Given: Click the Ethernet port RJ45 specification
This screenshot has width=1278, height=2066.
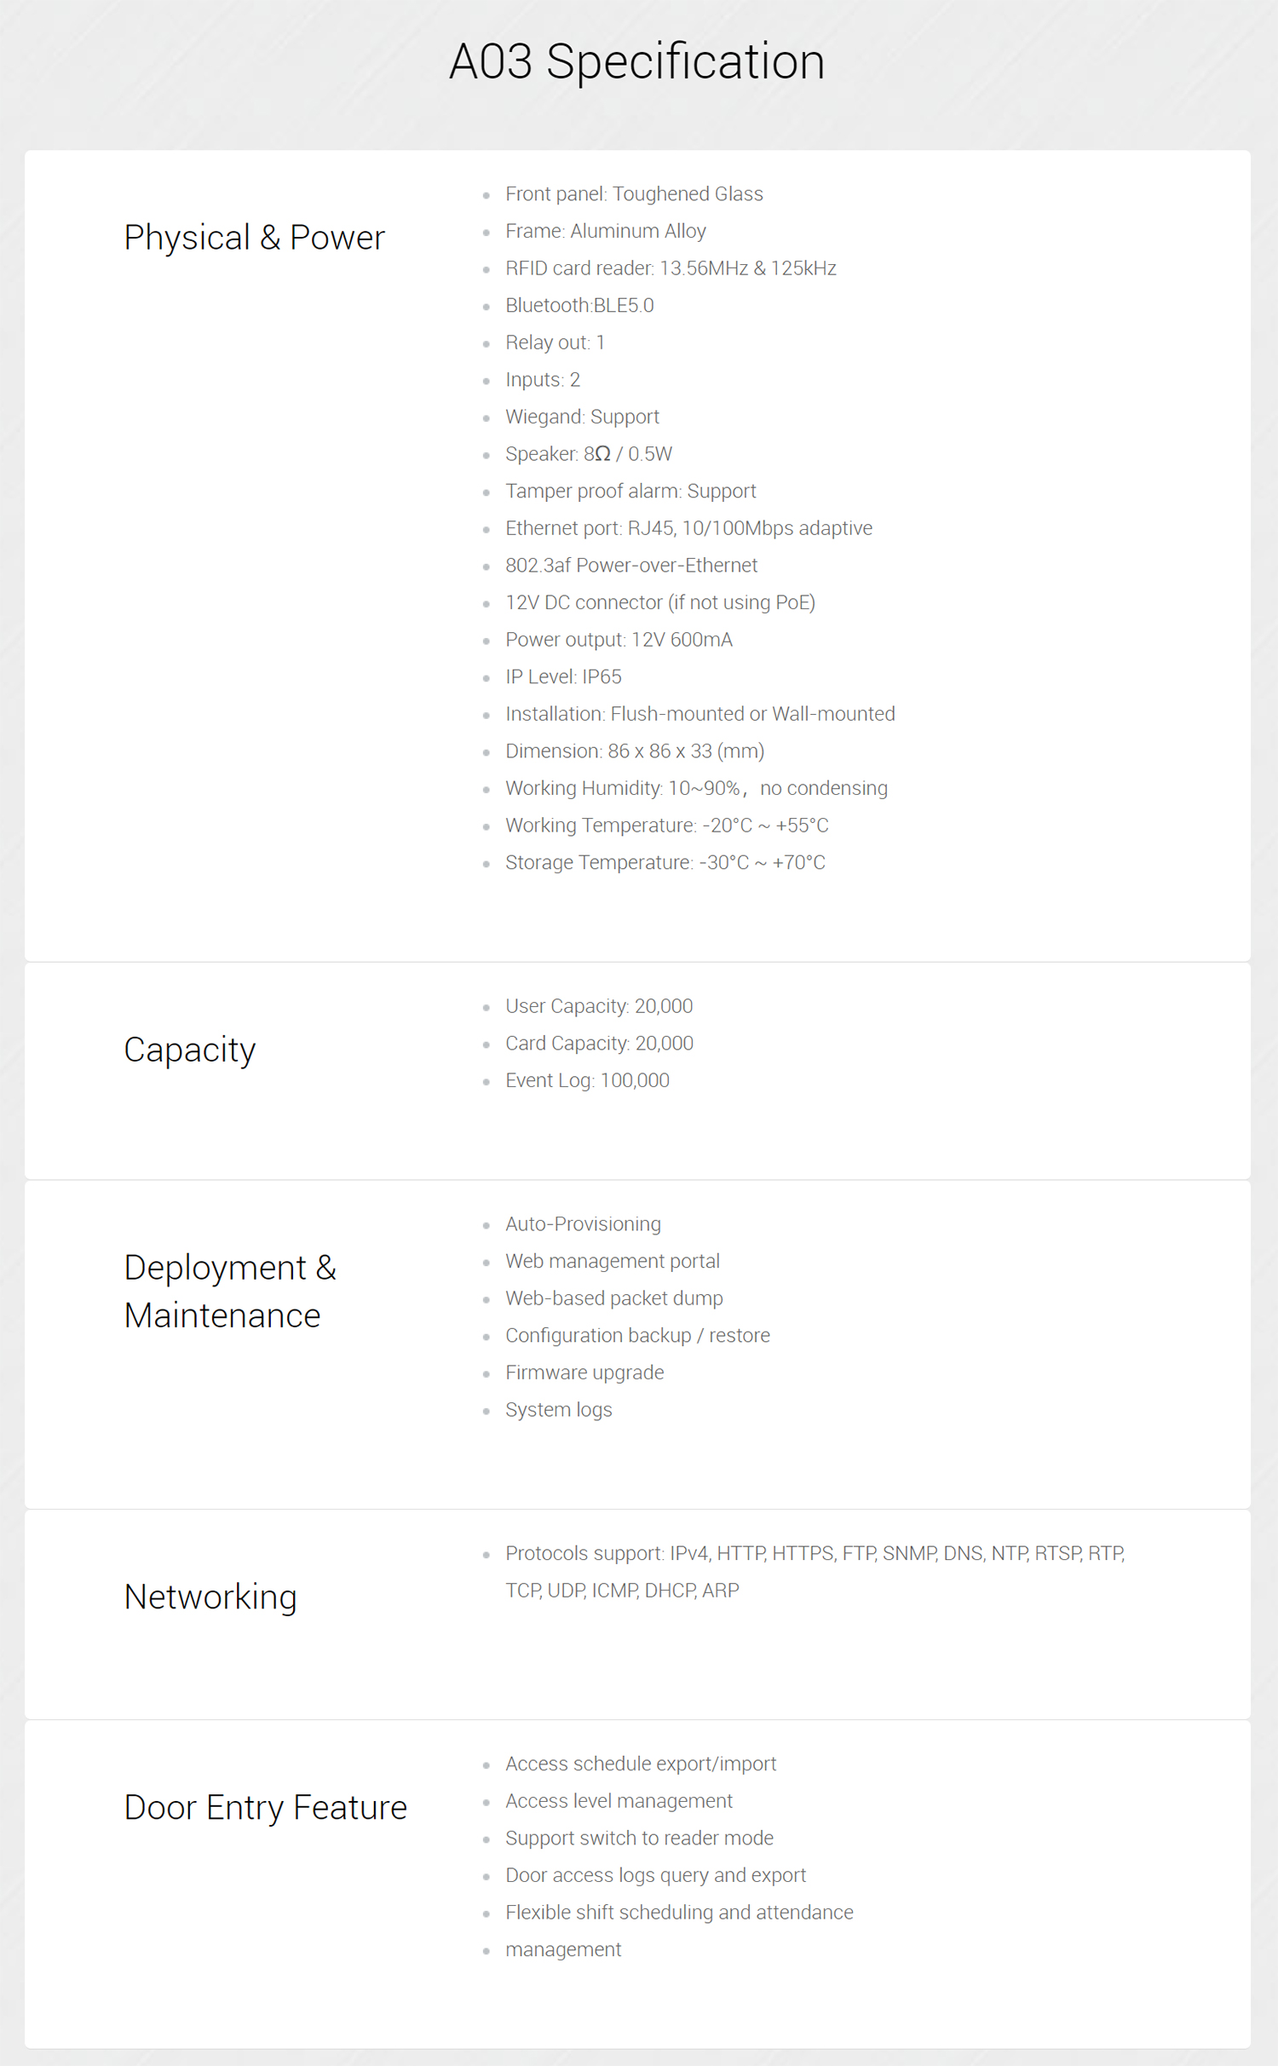Looking at the screenshot, I should 688,528.
